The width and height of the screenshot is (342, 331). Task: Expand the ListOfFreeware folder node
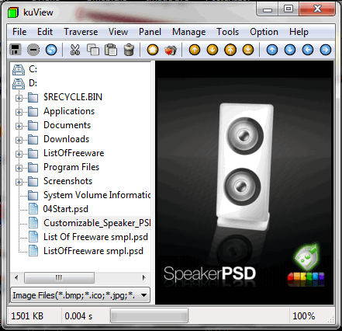click(19, 154)
